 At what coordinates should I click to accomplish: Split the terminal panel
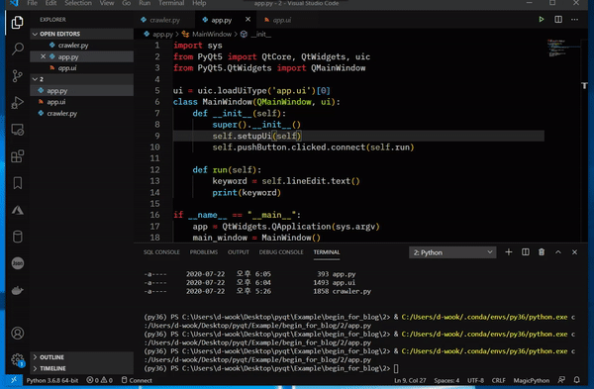(x=526, y=252)
